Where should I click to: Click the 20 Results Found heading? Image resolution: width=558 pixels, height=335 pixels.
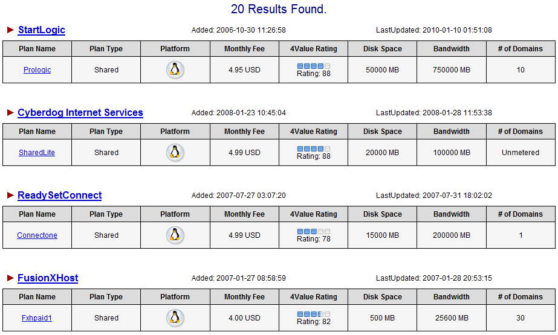(279, 9)
